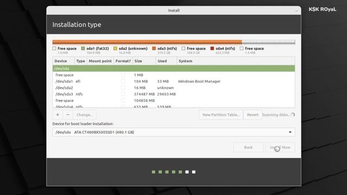Click the 29603 MB used value
347x195 pixels.
[x=166, y=94]
